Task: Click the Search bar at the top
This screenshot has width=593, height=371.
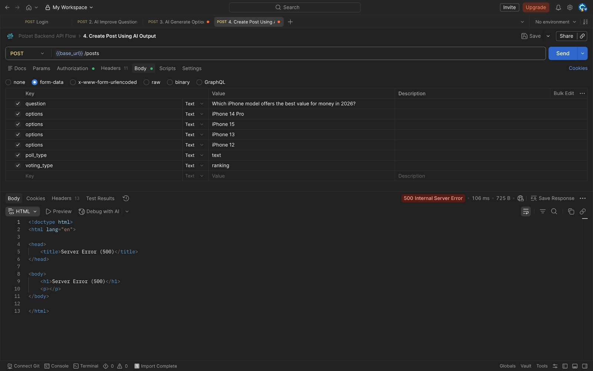Action: point(295,7)
